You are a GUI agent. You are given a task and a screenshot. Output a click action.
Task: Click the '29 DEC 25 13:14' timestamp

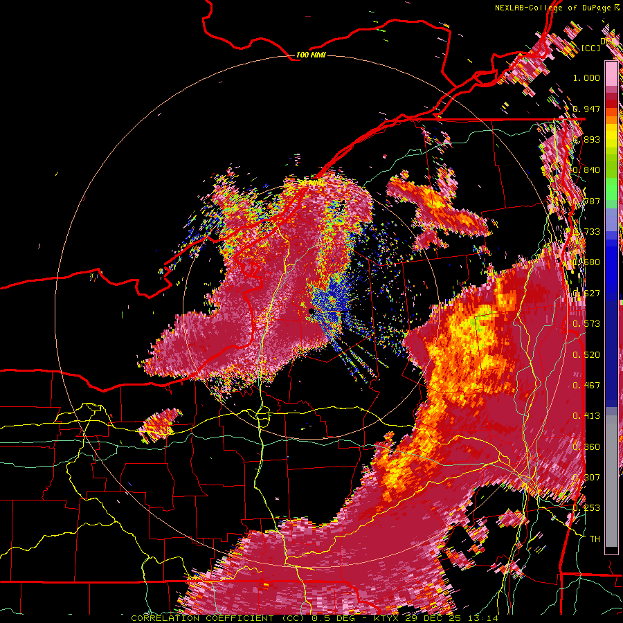[452, 618]
